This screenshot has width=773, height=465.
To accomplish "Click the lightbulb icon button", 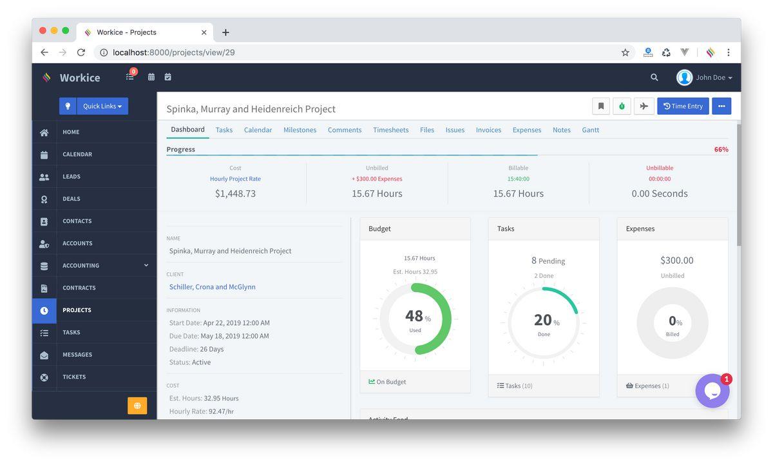I will pyautogui.click(x=68, y=106).
